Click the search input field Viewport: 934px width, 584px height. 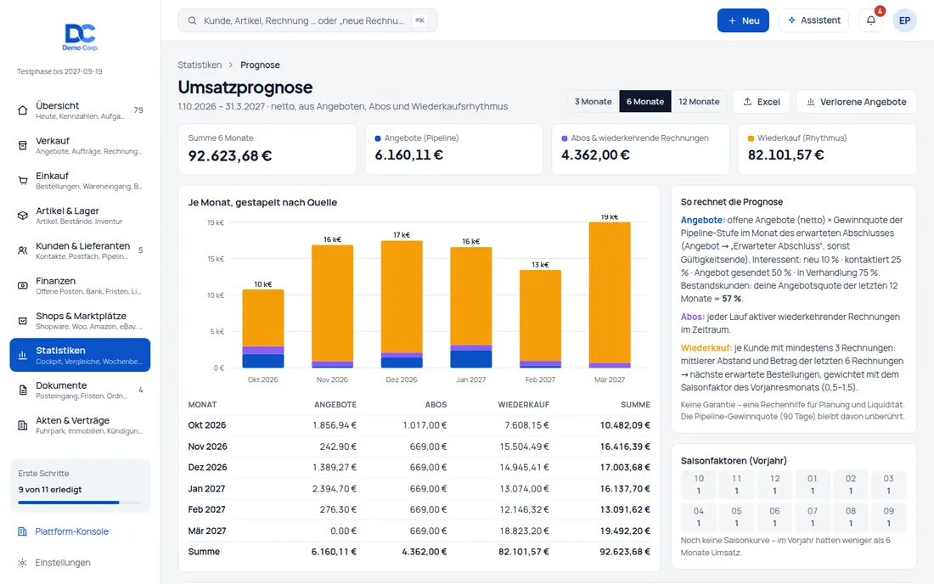(307, 20)
